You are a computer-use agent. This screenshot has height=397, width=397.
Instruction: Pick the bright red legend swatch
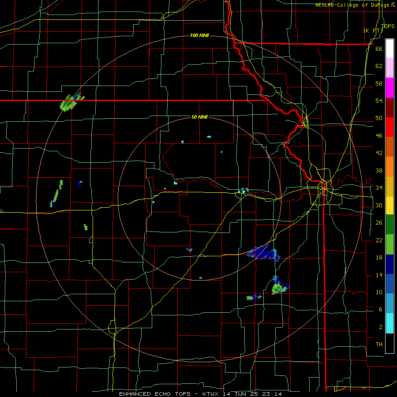pos(390,127)
